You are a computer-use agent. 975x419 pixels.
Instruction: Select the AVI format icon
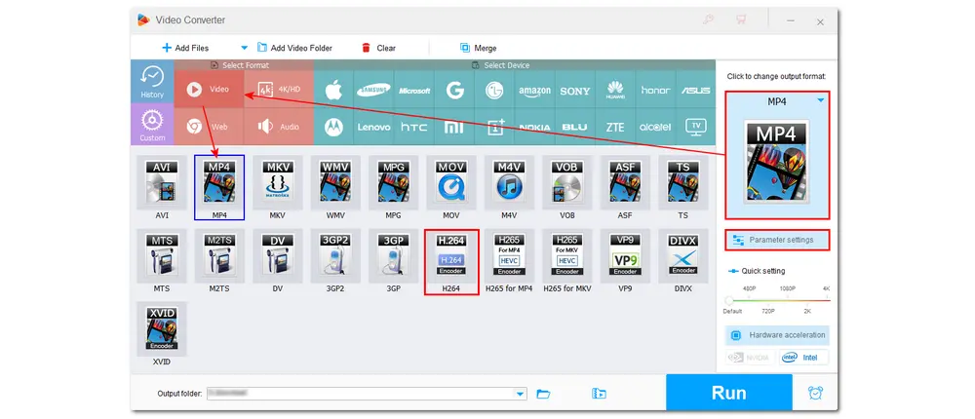click(162, 182)
